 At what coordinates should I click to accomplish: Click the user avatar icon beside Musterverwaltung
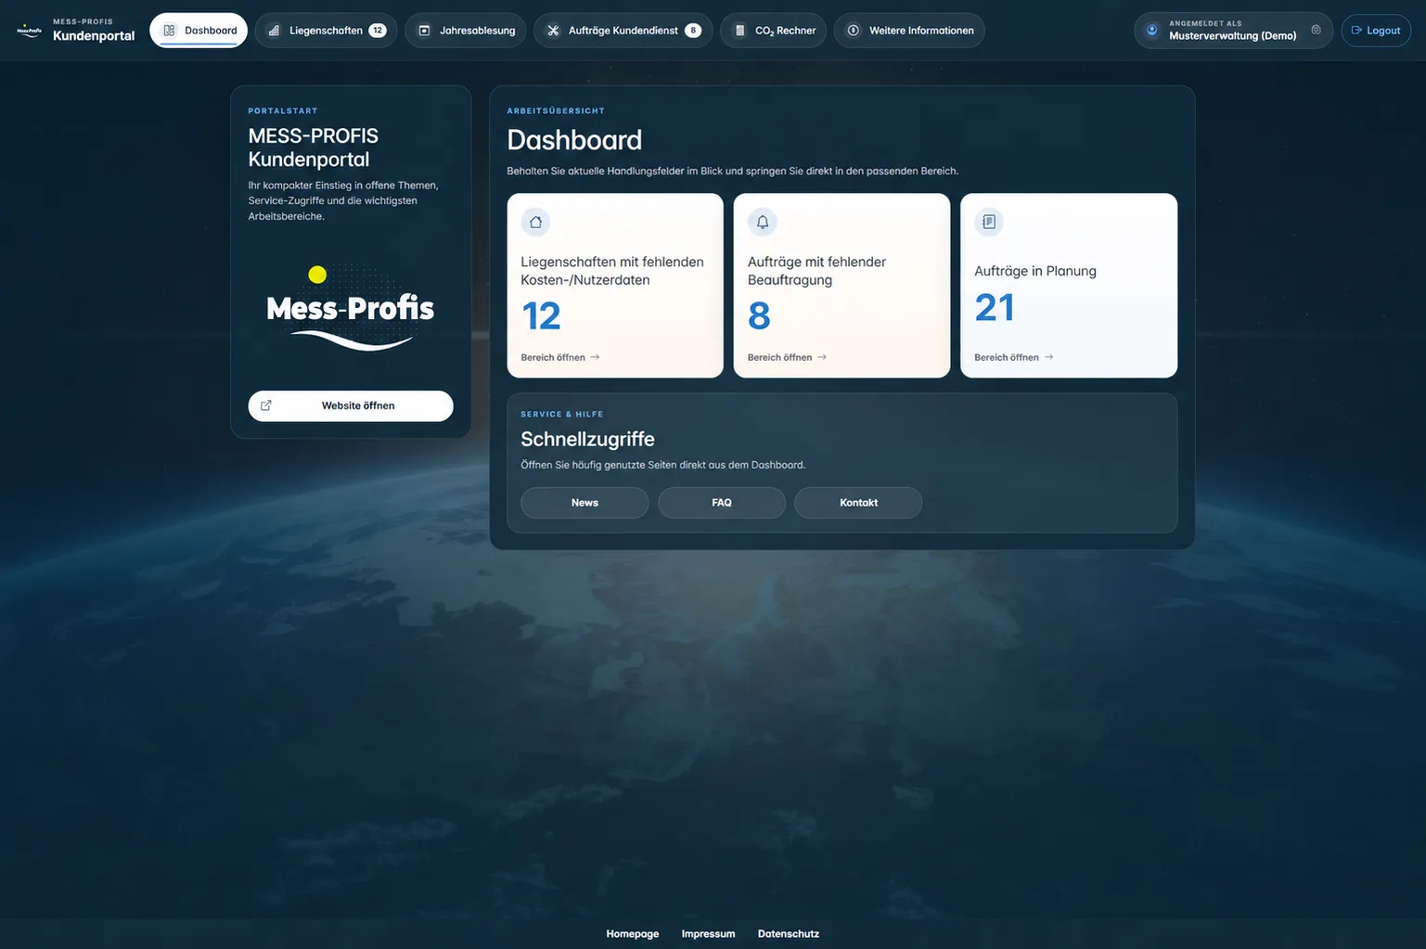[1152, 31]
